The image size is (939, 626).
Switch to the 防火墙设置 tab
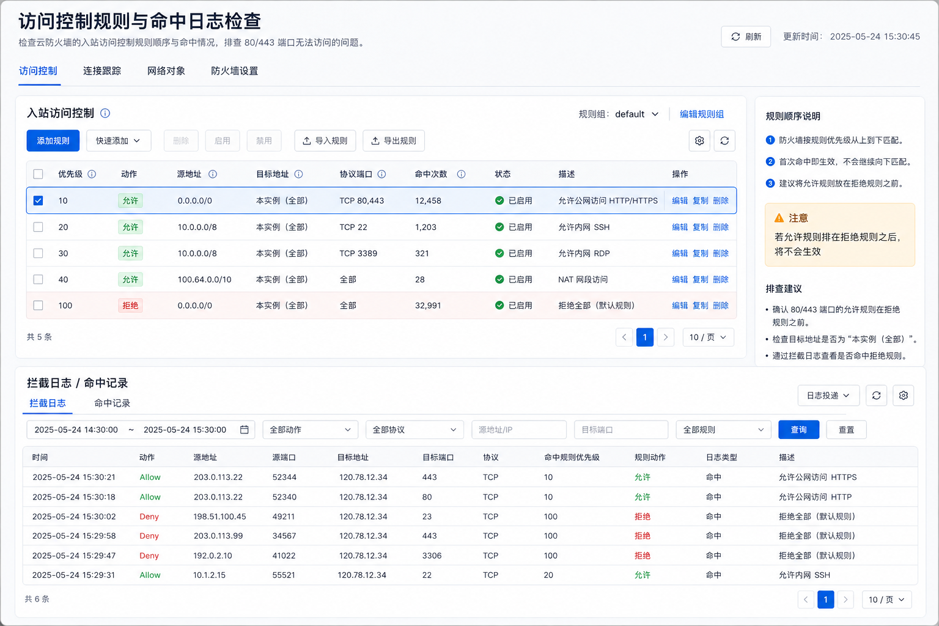pyautogui.click(x=235, y=71)
